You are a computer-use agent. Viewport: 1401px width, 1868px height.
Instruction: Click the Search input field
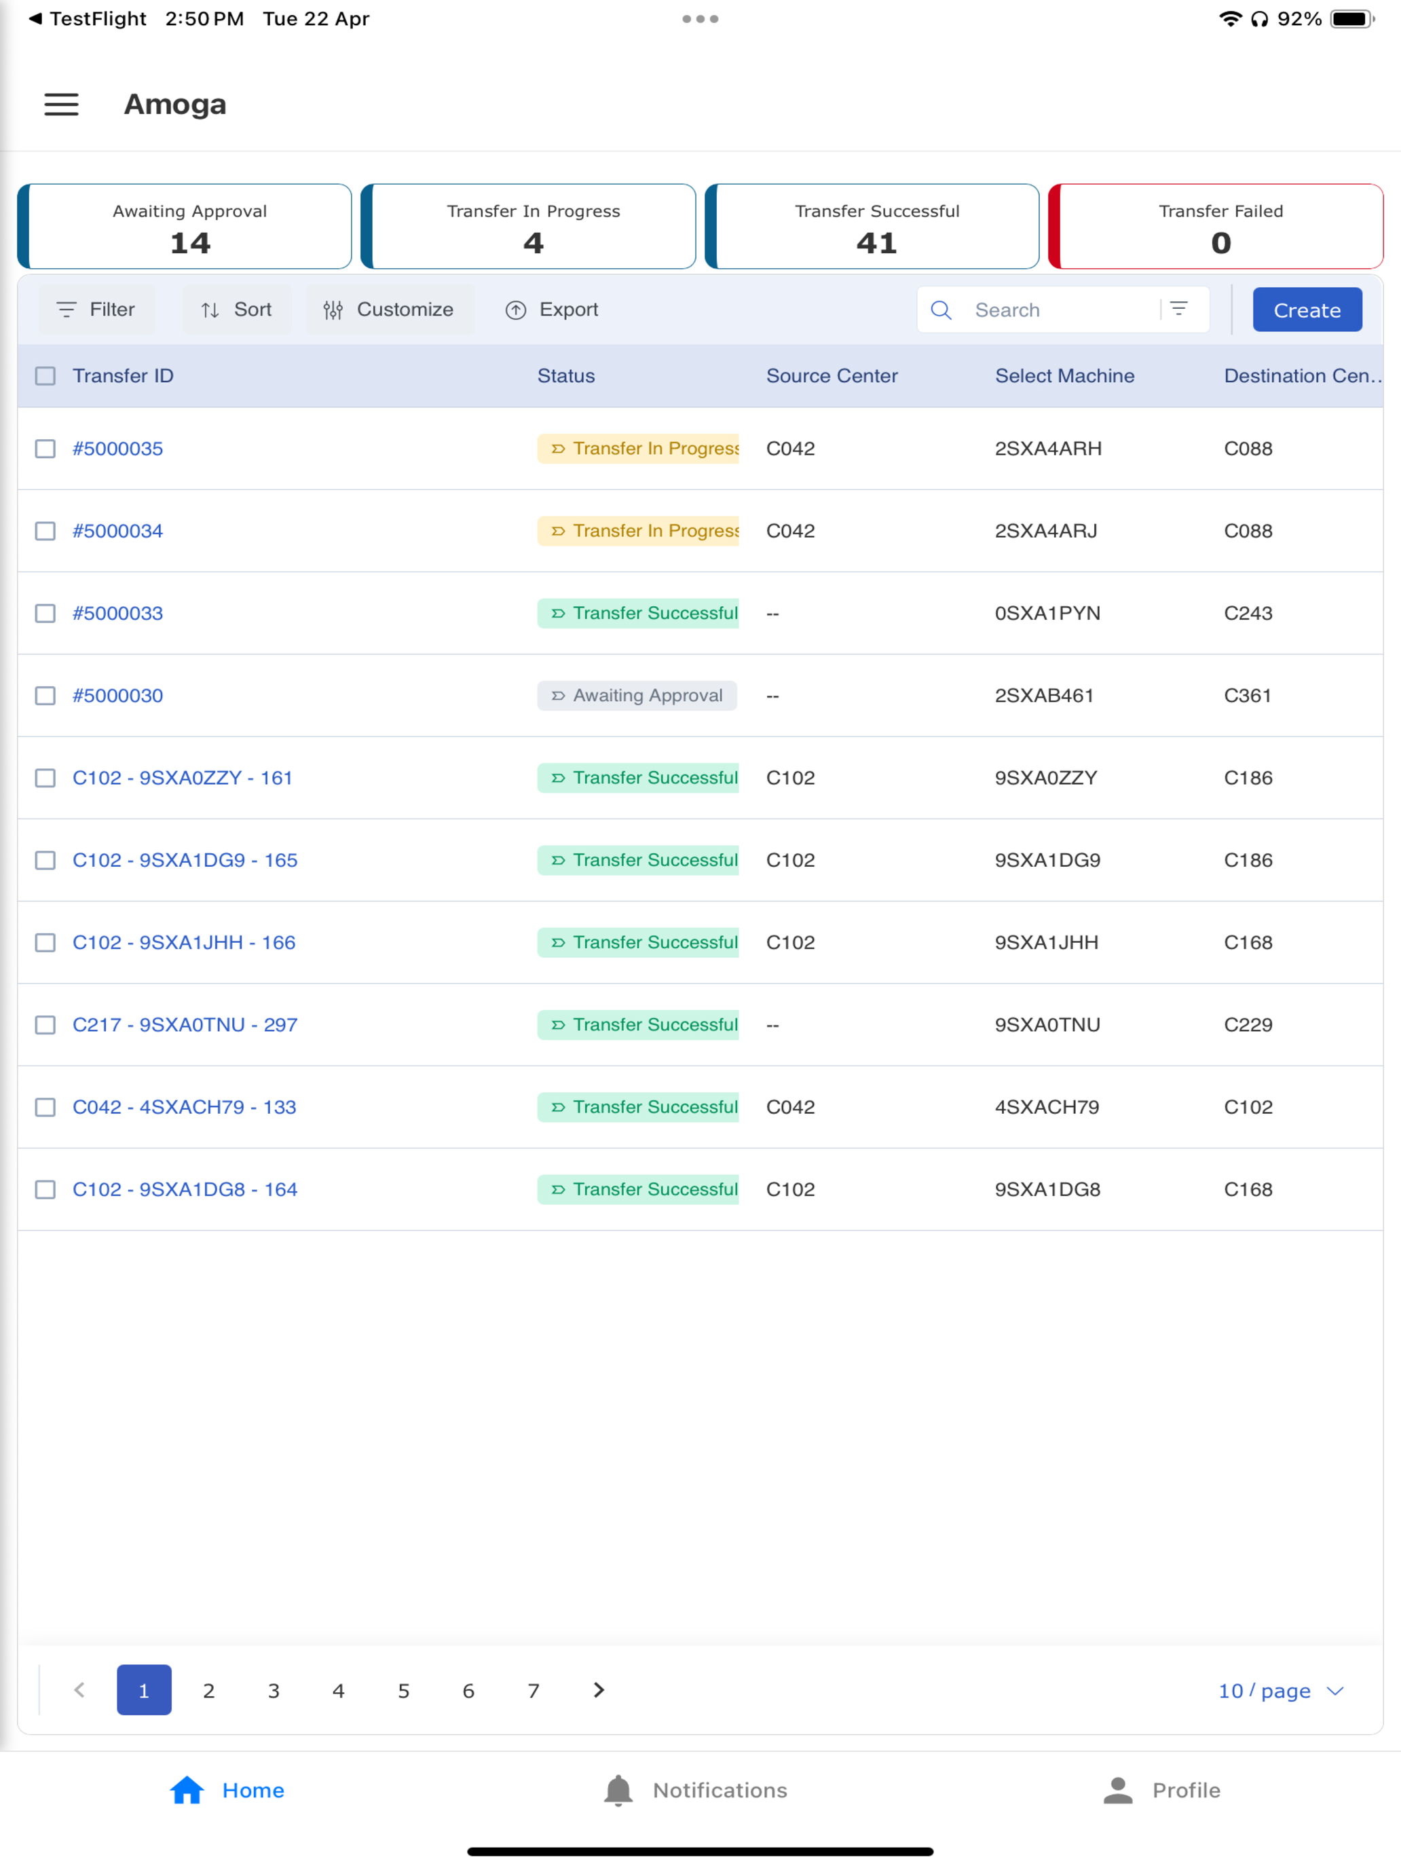coord(1062,310)
